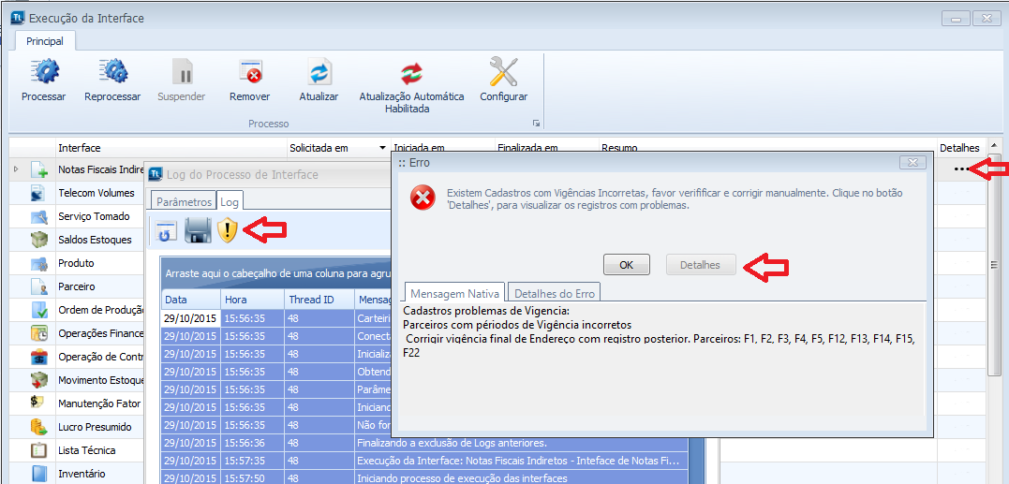The width and height of the screenshot is (1009, 484).
Task: Select the Parceiro interface row
Action: [77, 286]
